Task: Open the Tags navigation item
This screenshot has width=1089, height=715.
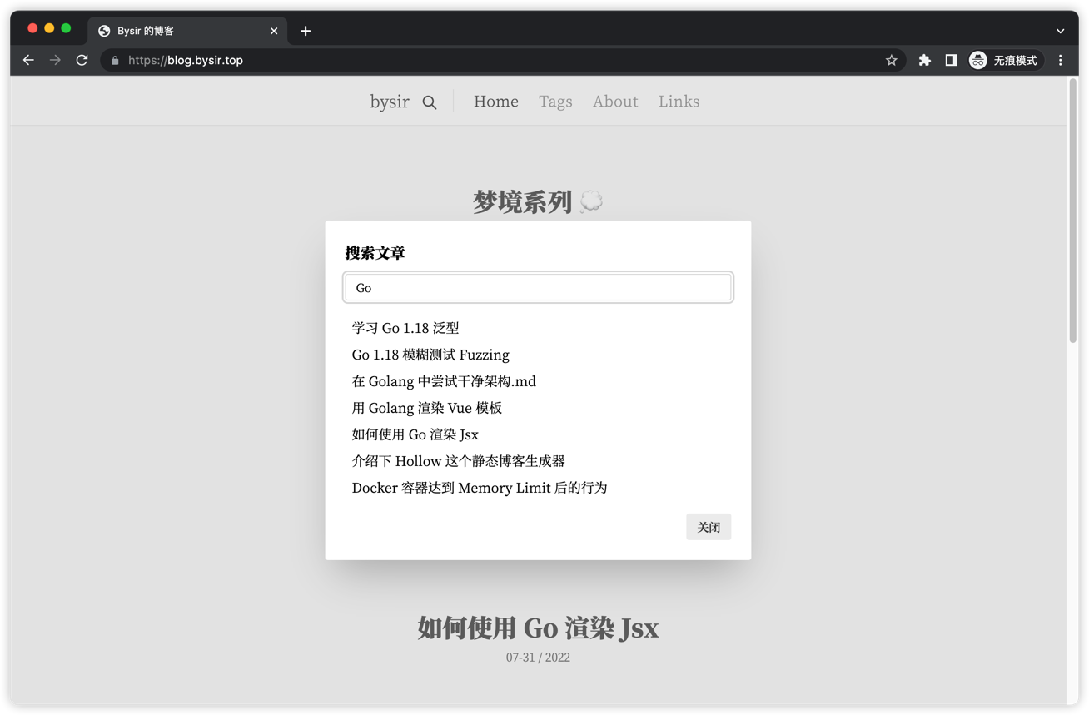Action: (555, 102)
